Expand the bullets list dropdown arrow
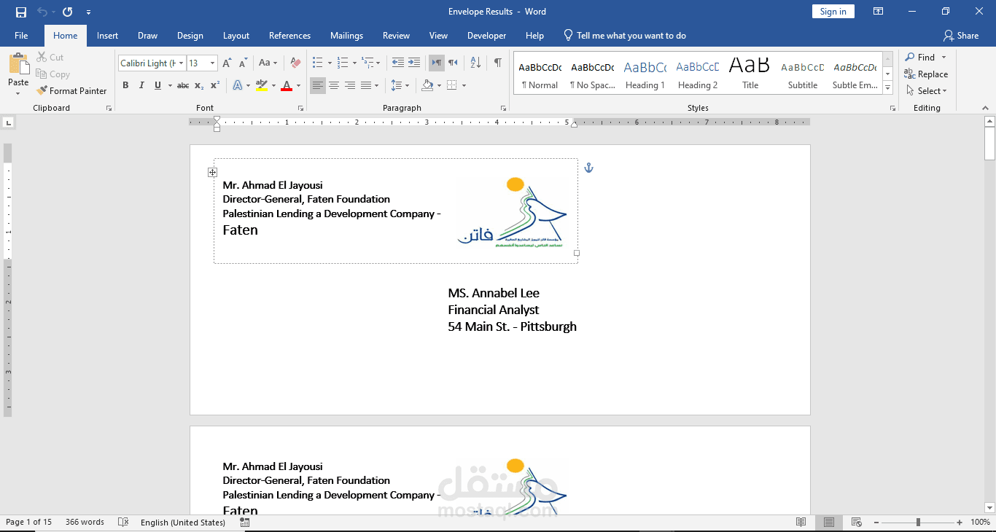 (330, 63)
